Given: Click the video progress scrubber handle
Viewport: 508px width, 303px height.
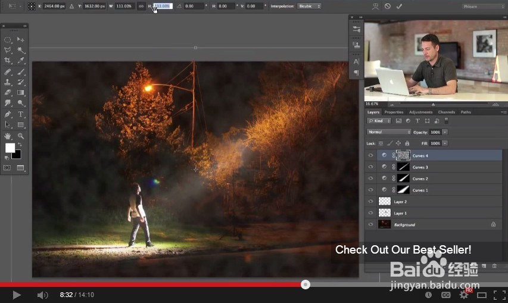Looking at the screenshot, I should [x=305, y=285].
